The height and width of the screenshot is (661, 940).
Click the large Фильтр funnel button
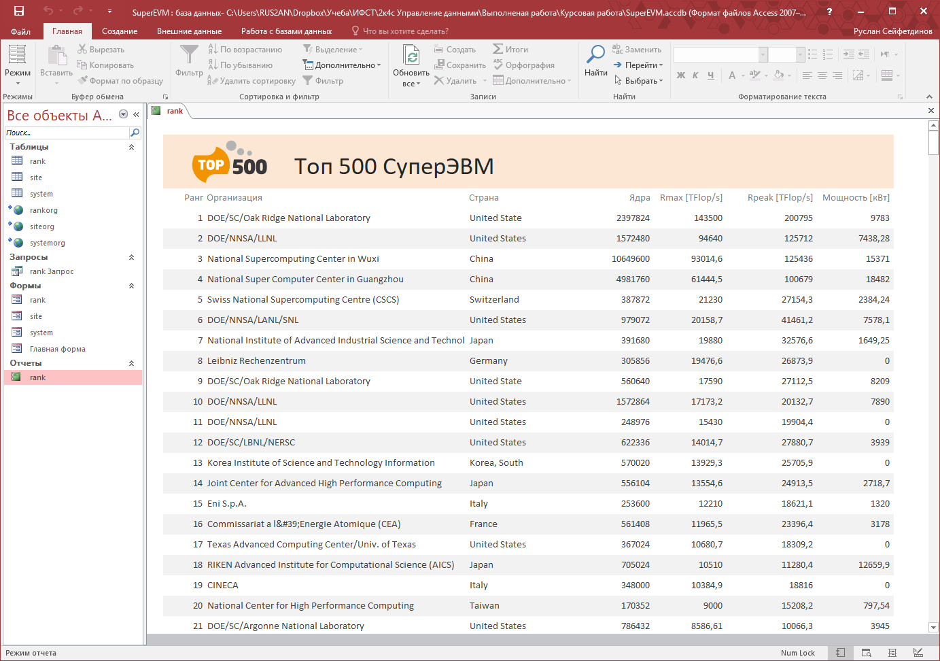(x=189, y=60)
